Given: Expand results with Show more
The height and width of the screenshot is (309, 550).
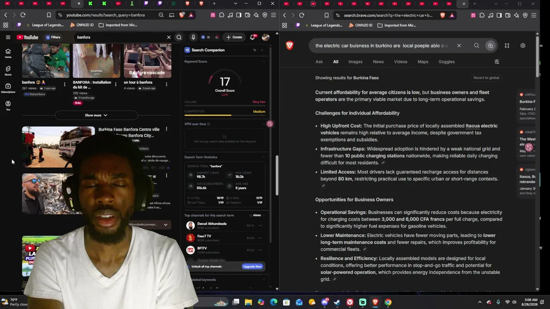Looking at the screenshot, I should (96, 115).
